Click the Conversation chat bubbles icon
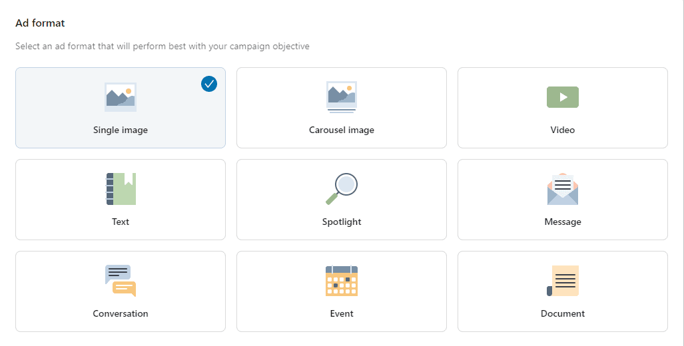Image resolution: width=684 pixels, height=346 pixels. (x=121, y=281)
